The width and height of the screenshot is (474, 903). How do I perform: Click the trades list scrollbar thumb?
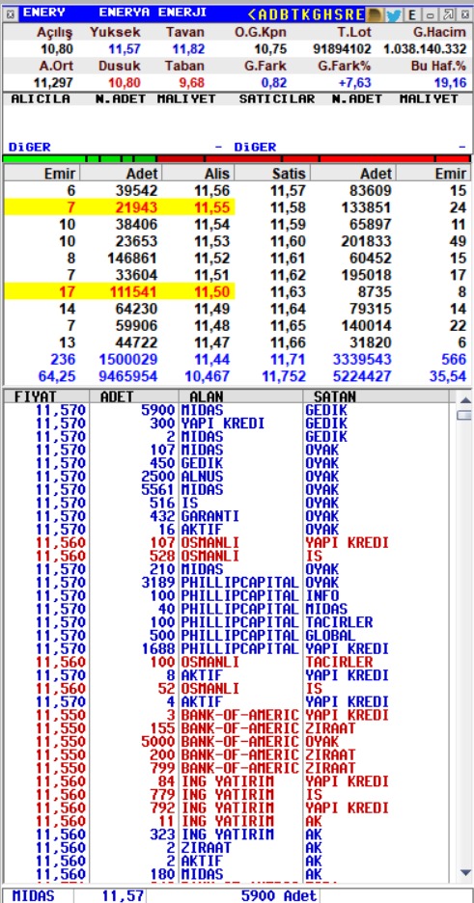tap(464, 415)
